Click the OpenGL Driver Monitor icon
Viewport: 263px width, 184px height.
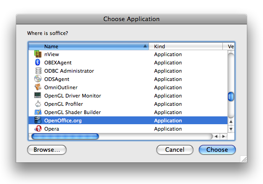coord(37,95)
